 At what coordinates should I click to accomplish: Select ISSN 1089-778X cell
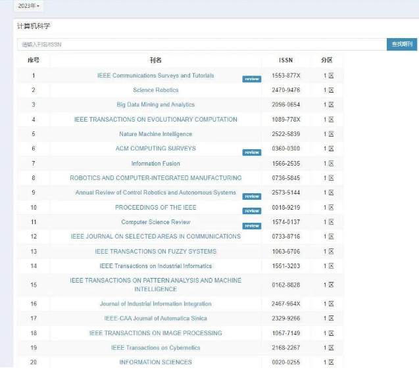286,120
